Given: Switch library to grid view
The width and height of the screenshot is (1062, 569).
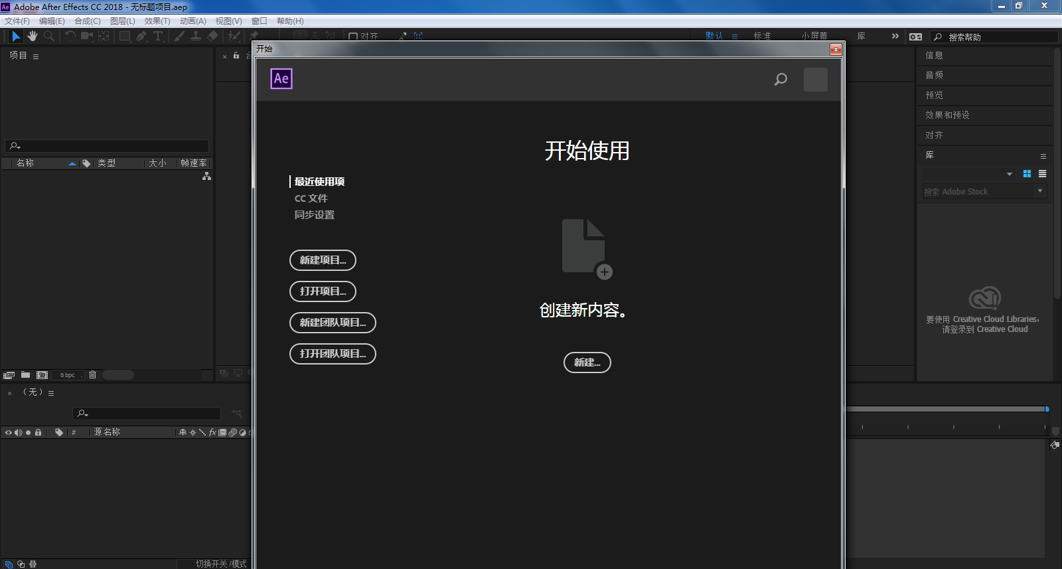Looking at the screenshot, I should 1027,174.
